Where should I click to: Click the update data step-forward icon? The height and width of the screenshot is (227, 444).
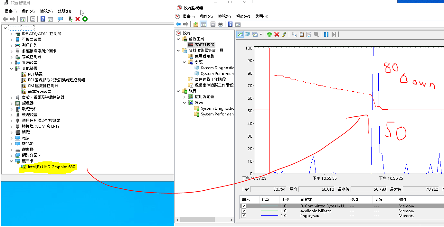coord(334,34)
